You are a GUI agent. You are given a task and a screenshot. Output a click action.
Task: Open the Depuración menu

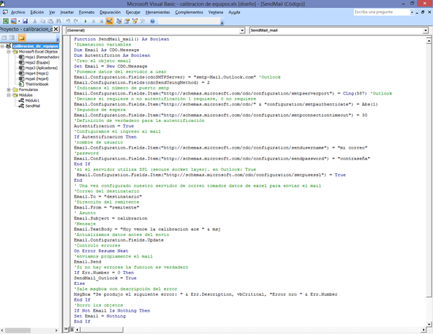tap(110, 12)
